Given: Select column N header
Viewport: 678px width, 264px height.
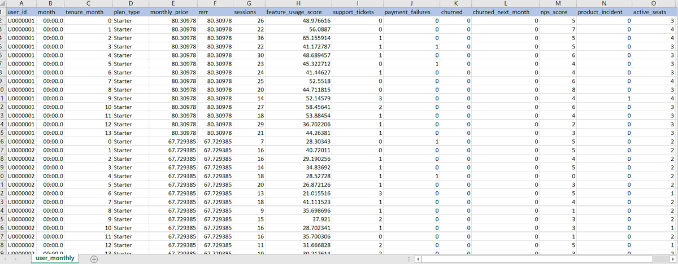Looking at the screenshot, I should click(603, 3).
